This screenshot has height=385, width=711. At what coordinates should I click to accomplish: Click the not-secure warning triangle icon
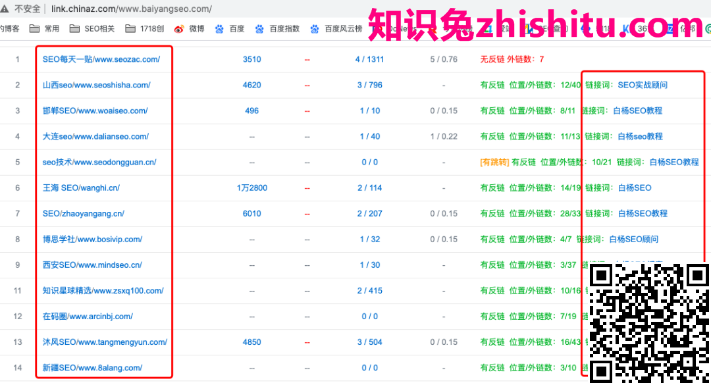click(5, 9)
